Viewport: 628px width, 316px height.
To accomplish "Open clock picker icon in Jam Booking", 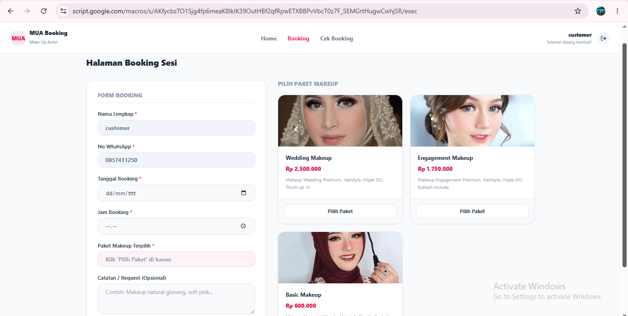I will [243, 226].
